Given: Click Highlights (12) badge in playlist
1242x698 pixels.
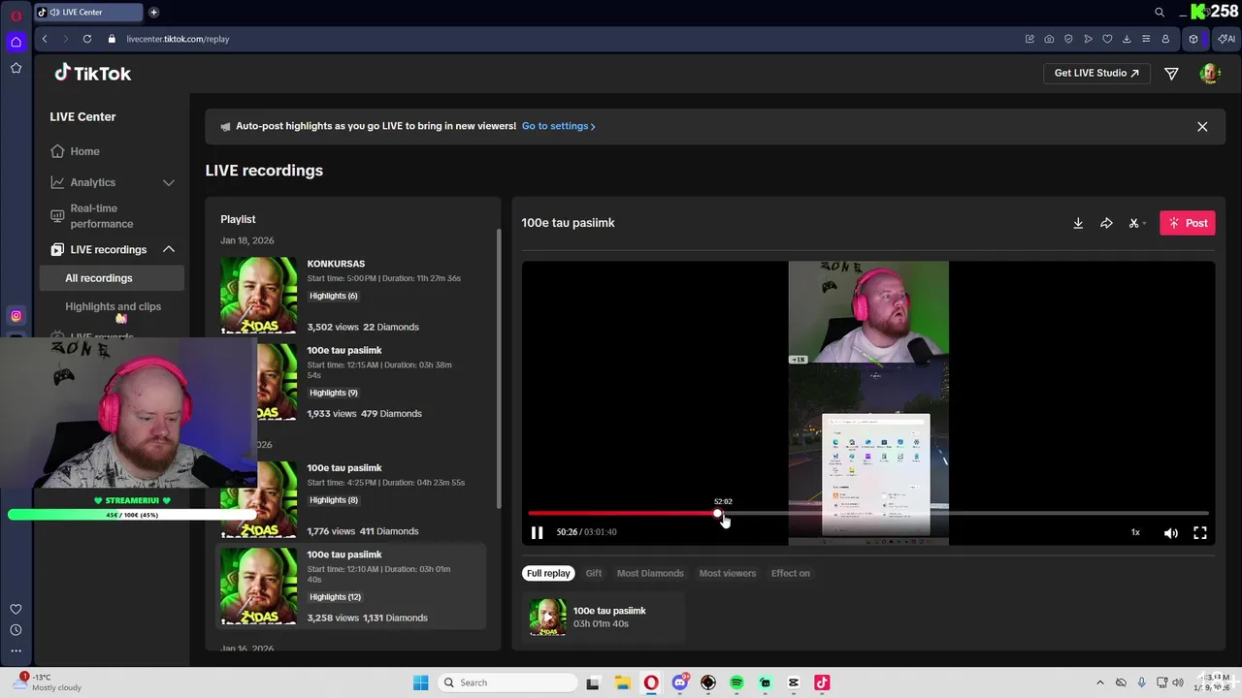Looking at the screenshot, I should 336,597.
